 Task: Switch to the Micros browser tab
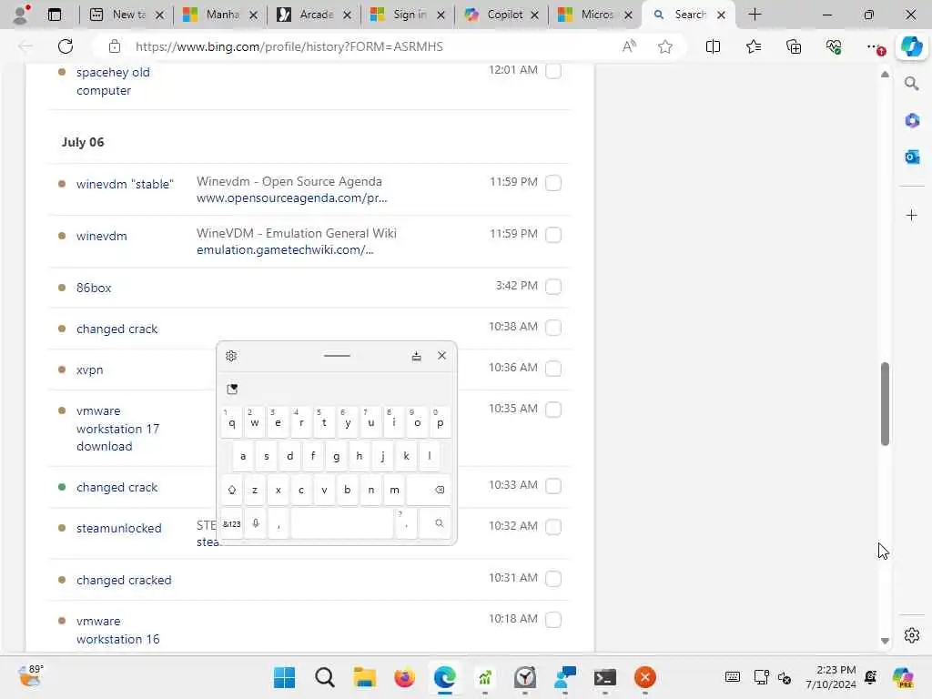595,15
